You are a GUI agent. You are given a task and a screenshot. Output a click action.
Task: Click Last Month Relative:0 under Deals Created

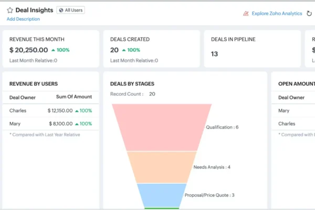click(134, 60)
